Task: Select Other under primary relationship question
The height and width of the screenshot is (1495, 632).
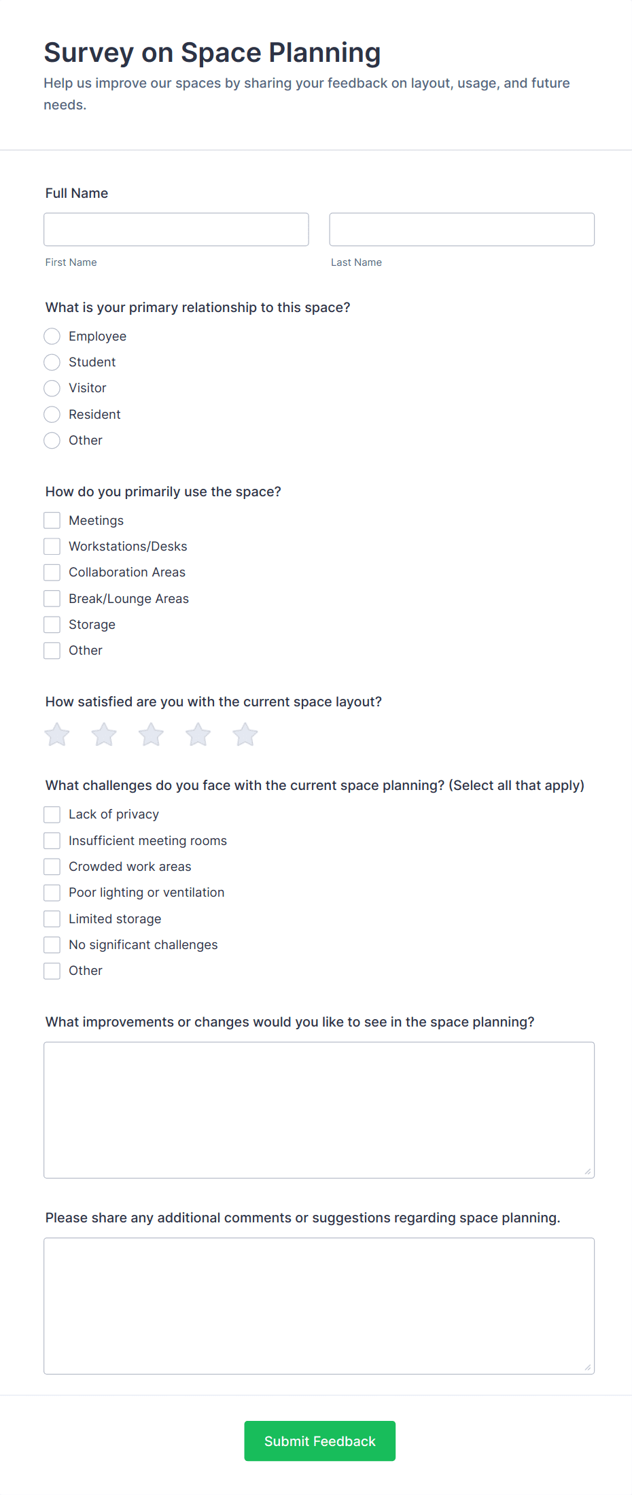Action: coord(52,441)
